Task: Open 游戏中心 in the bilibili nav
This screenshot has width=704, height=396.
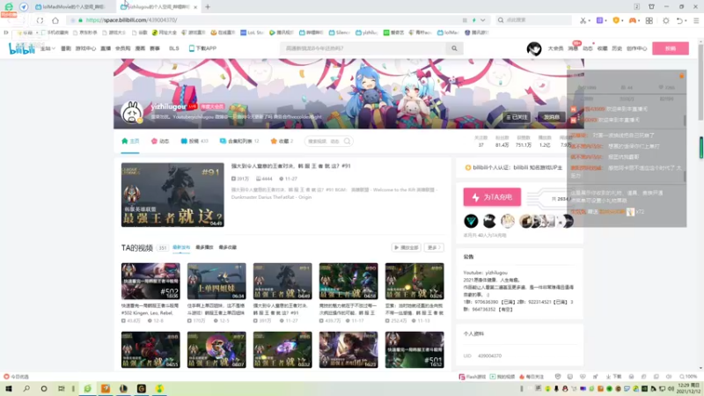Action: [85, 48]
